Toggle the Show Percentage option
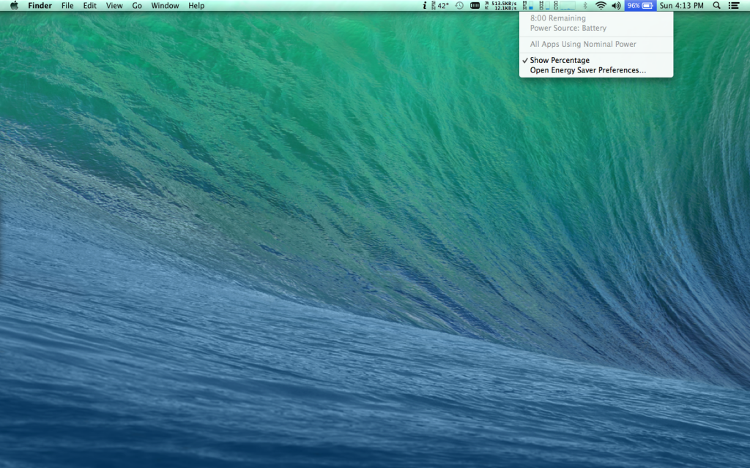Viewport: 750px width, 468px height. pos(596,60)
